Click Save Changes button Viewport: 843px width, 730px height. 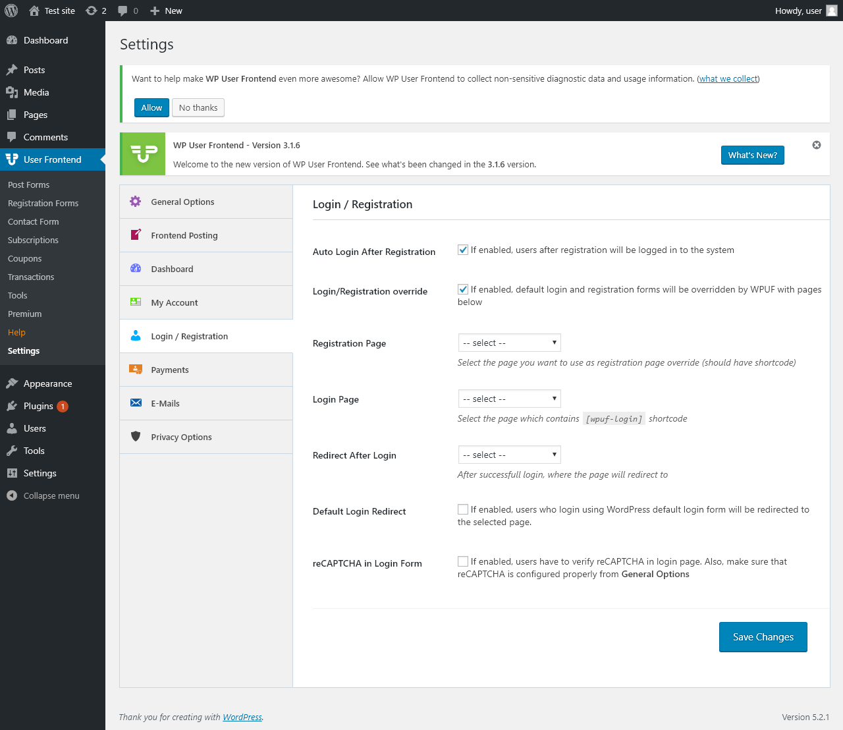coord(763,637)
